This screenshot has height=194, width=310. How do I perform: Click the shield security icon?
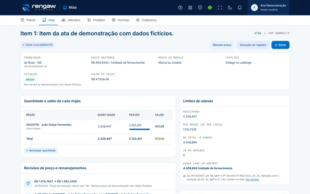click(x=200, y=8)
